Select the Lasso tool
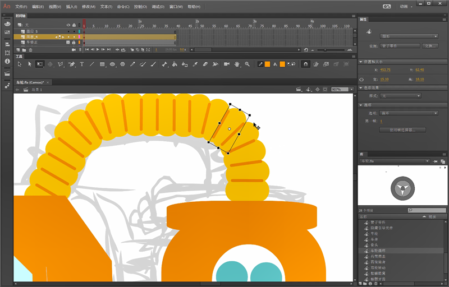 61,64
